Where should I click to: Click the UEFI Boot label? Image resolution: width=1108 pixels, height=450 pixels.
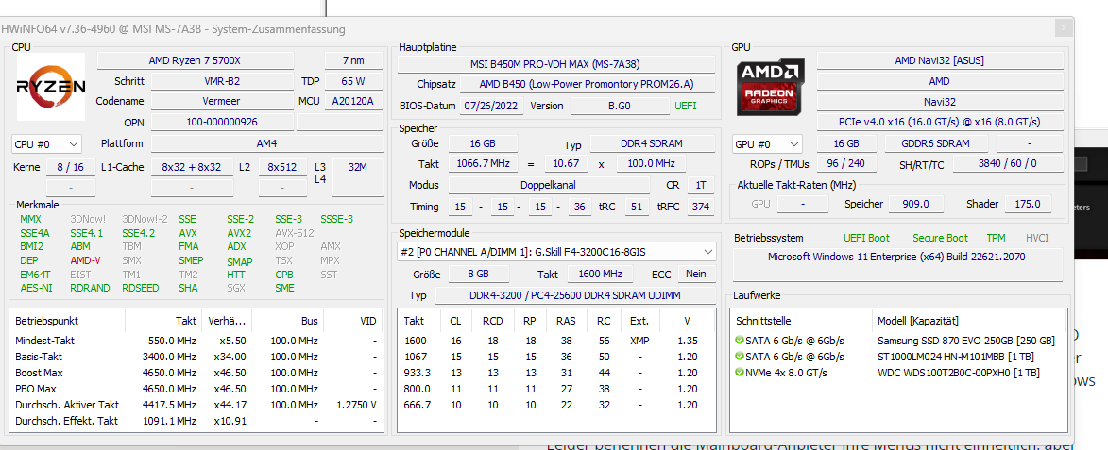[866, 239]
